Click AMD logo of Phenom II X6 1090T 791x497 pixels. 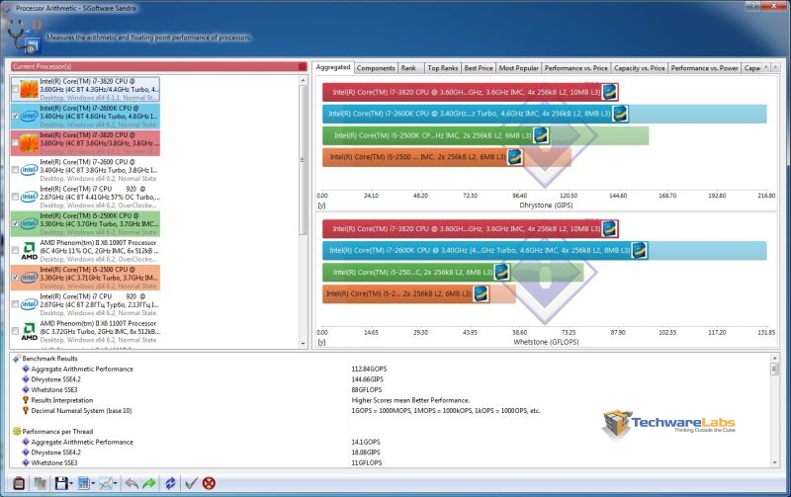(30, 250)
